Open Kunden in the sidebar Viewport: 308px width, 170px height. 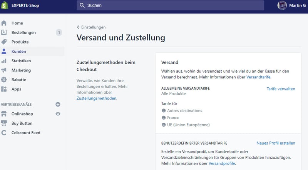coord(18,52)
